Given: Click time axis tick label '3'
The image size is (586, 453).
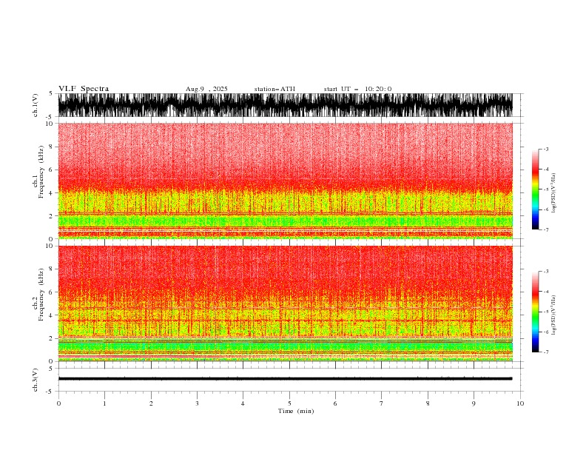Looking at the screenshot, I should coord(197,403).
